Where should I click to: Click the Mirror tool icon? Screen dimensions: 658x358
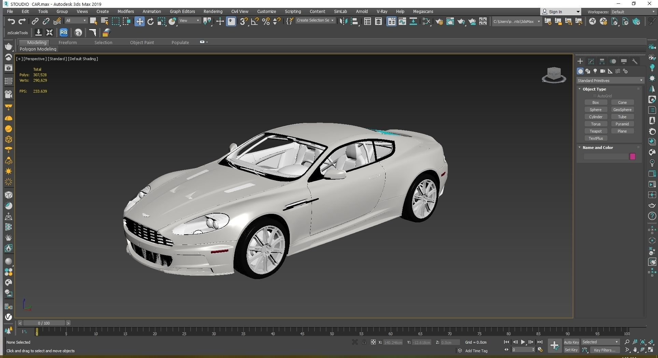[343, 22]
